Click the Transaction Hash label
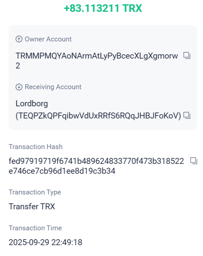This screenshot has height=256, width=203. click(x=35, y=147)
